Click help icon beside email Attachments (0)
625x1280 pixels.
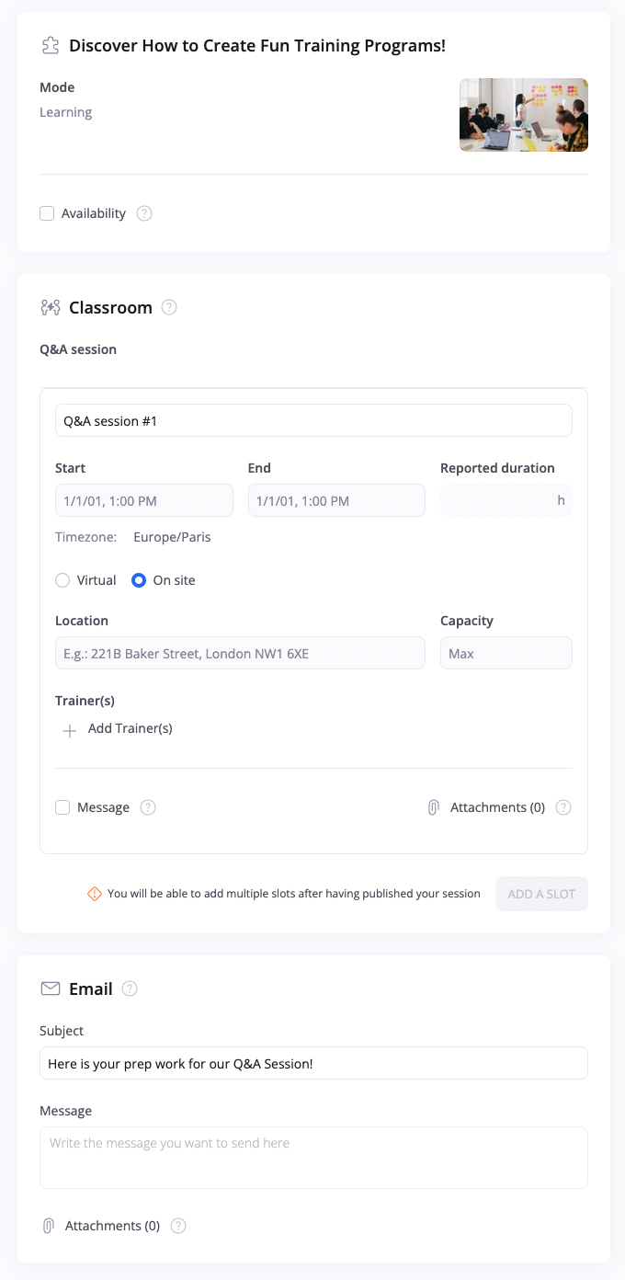pyautogui.click(x=178, y=1226)
